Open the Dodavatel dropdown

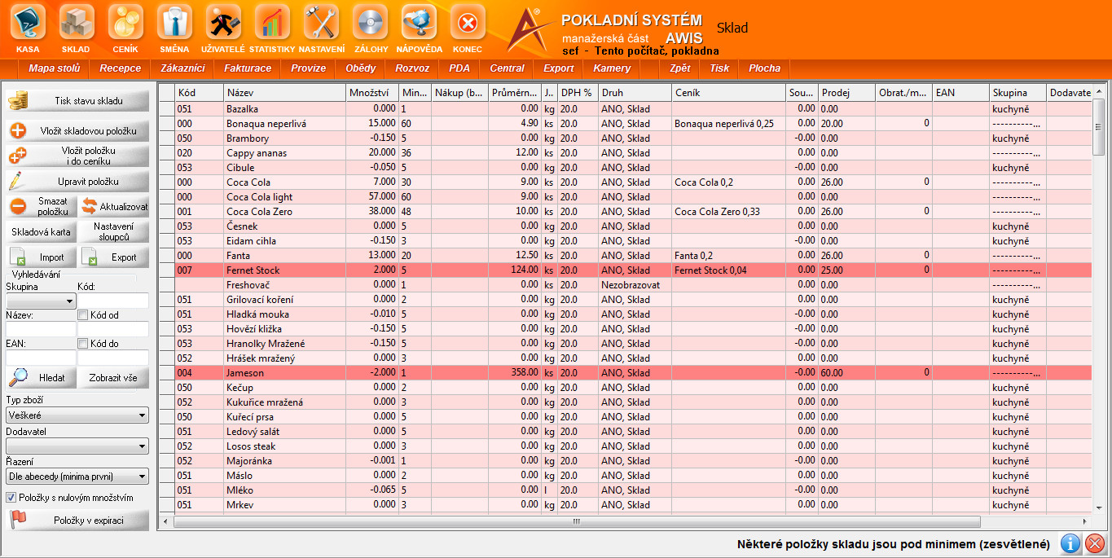[x=77, y=446]
